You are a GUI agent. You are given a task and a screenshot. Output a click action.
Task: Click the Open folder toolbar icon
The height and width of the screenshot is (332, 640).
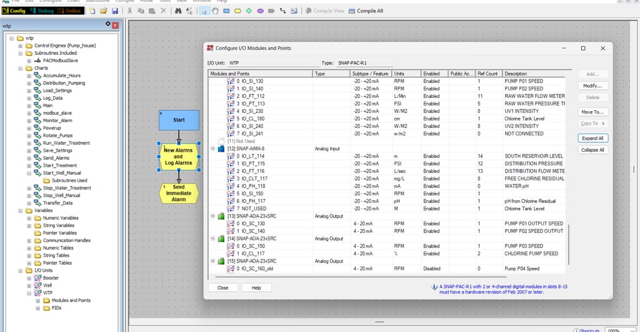pyautogui.click(x=103, y=11)
